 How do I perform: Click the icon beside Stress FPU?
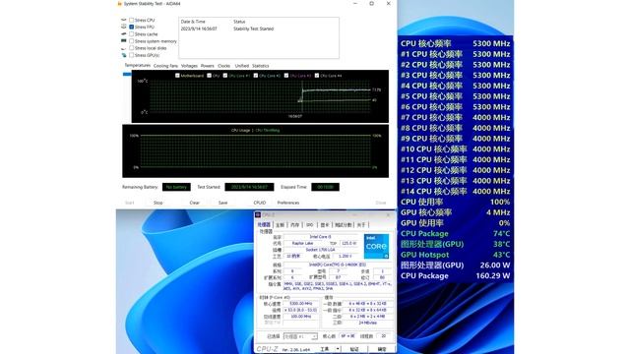(124, 27)
